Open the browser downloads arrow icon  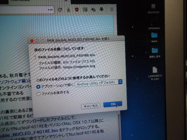tap(68, 10)
